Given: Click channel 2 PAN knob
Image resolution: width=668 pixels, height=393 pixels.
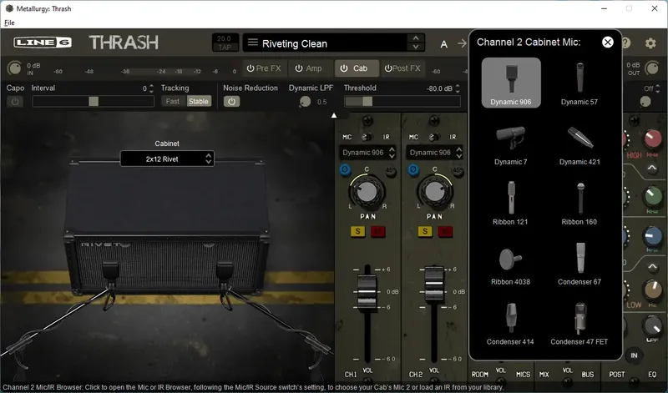Looking at the screenshot, I should [x=434, y=192].
